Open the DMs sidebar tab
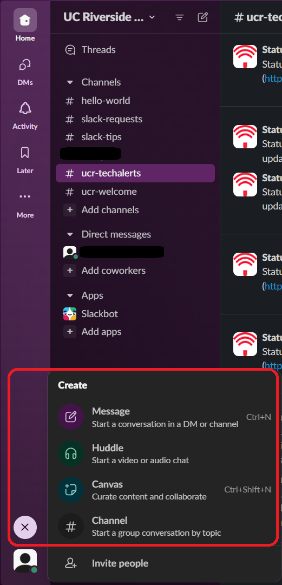Viewport: 282px width, 585px height. pos(25,73)
